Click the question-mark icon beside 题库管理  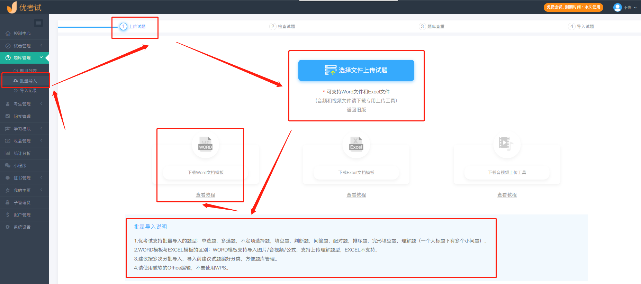[x=8, y=58]
